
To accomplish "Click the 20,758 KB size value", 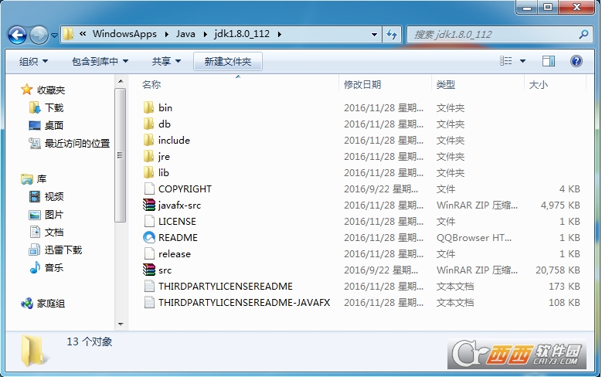I will tap(558, 270).
